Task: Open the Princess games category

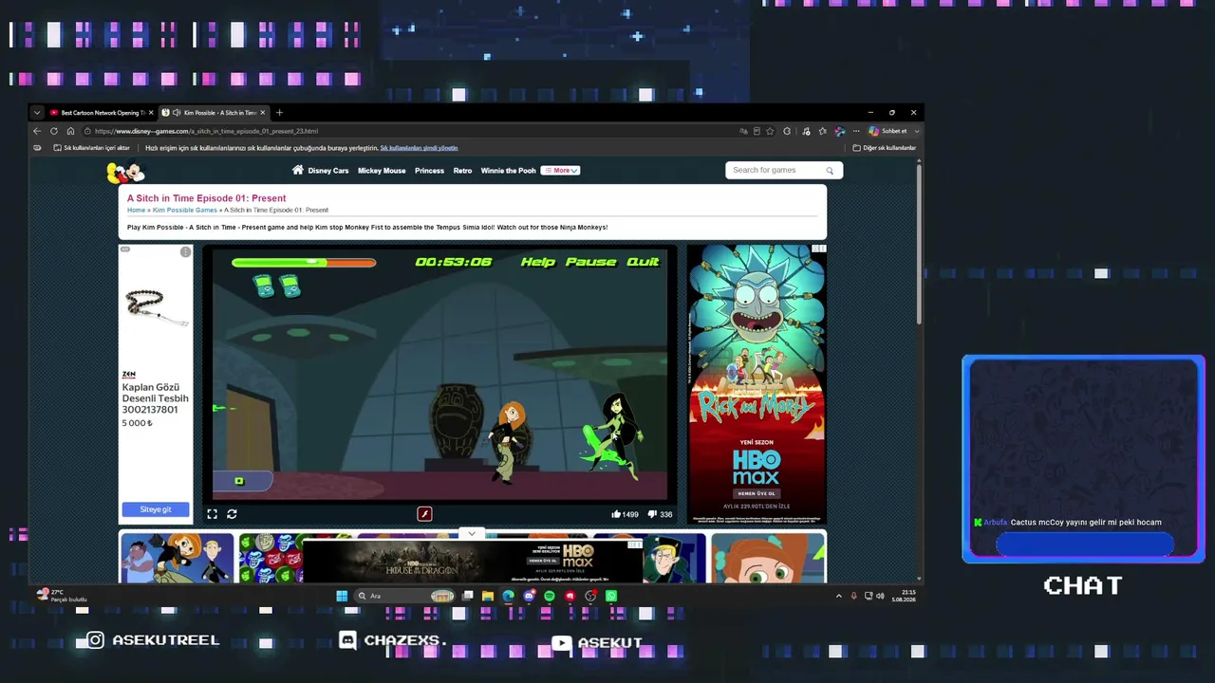Action: [x=429, y=171]
